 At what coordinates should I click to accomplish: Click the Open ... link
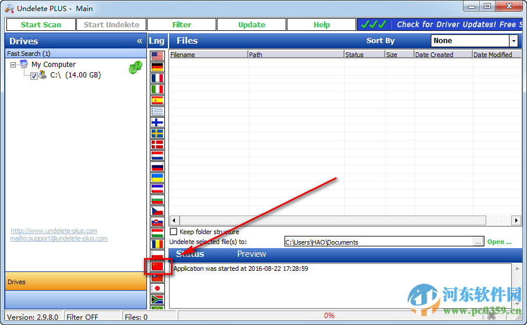click(499, 242)
